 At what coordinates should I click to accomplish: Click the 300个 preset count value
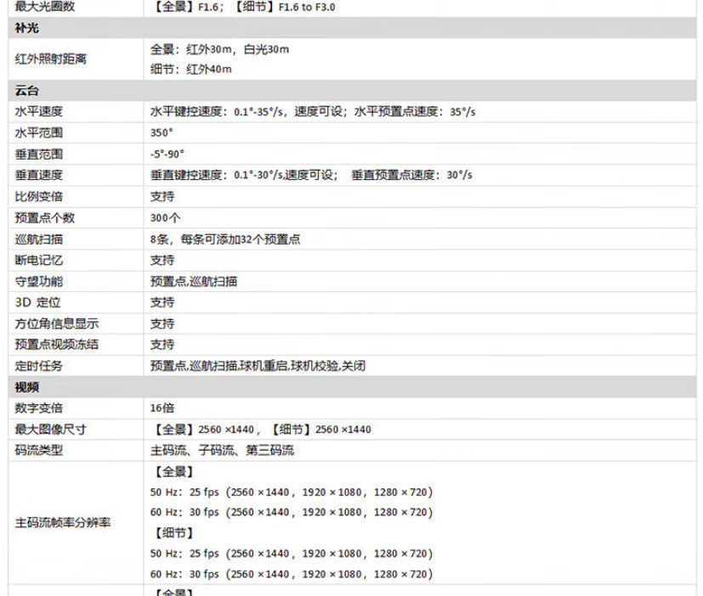tap(166, 218)
